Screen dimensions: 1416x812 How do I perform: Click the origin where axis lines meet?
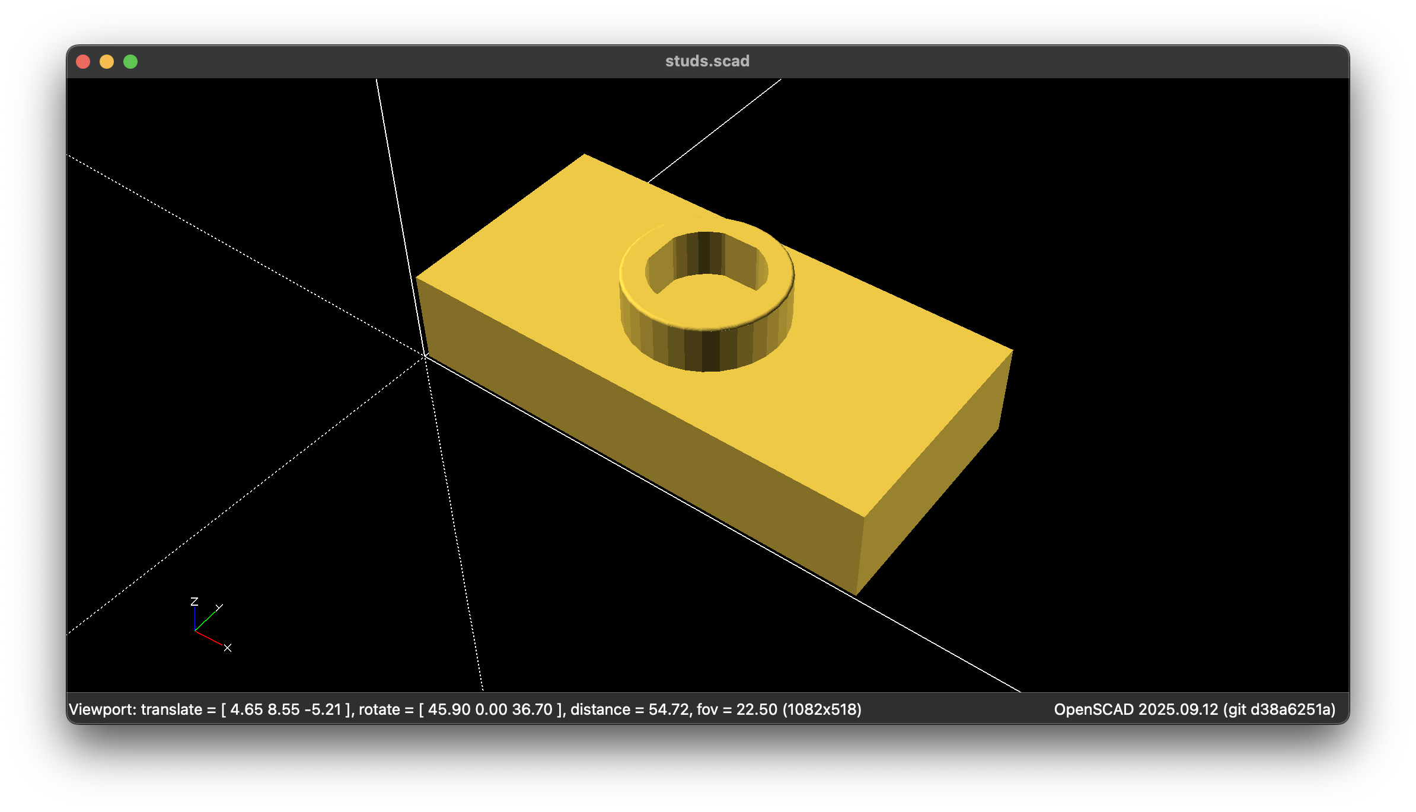(x=426, y=356)
